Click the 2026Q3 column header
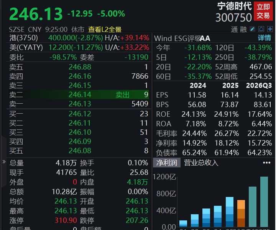Viewport: 276px width, 230px height. 259,86
